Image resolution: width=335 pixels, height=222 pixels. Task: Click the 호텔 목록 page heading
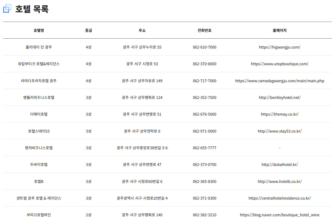(32, 9)
